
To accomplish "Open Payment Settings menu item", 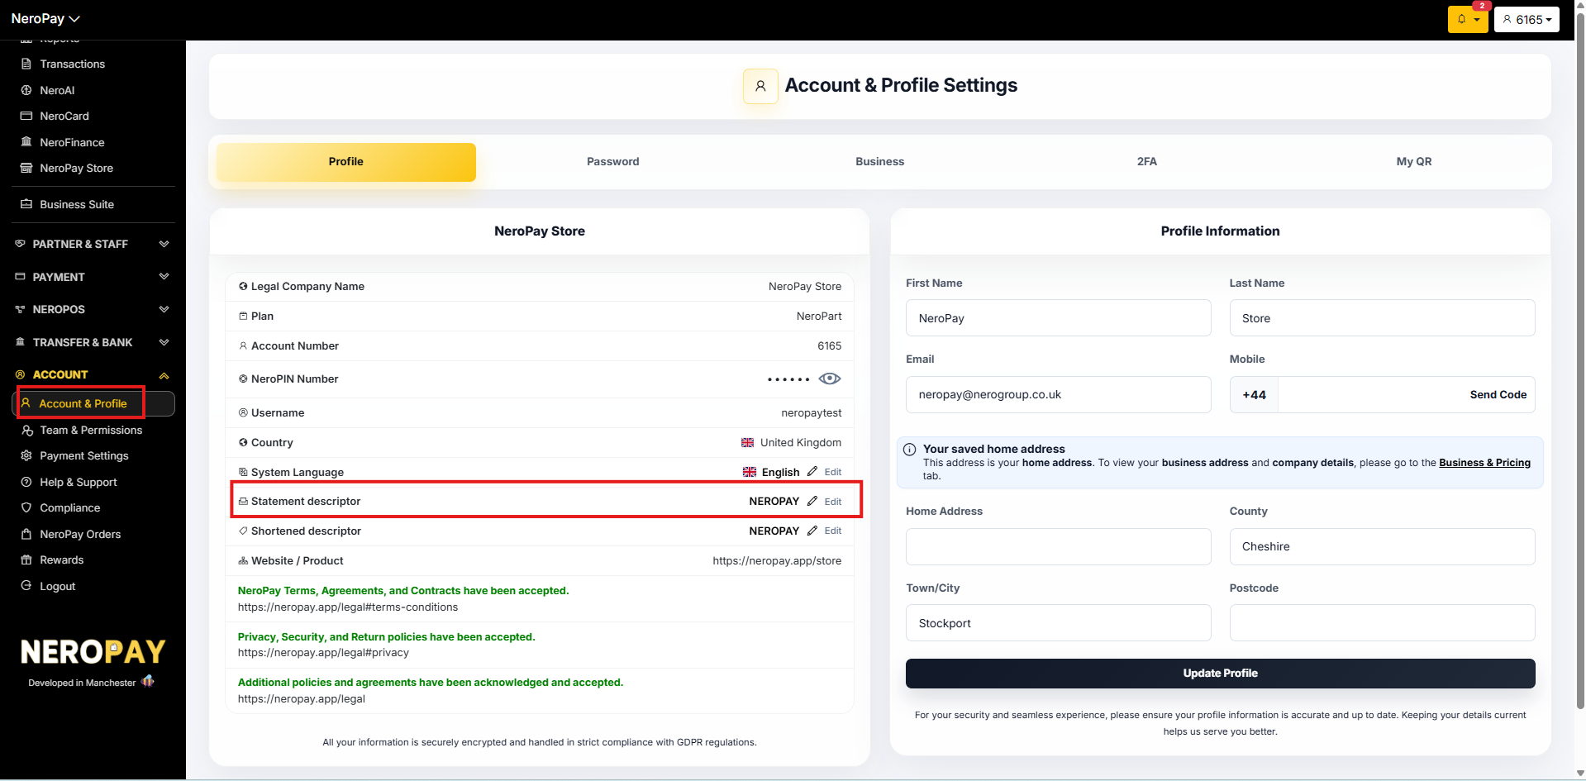I will [84, 455].
